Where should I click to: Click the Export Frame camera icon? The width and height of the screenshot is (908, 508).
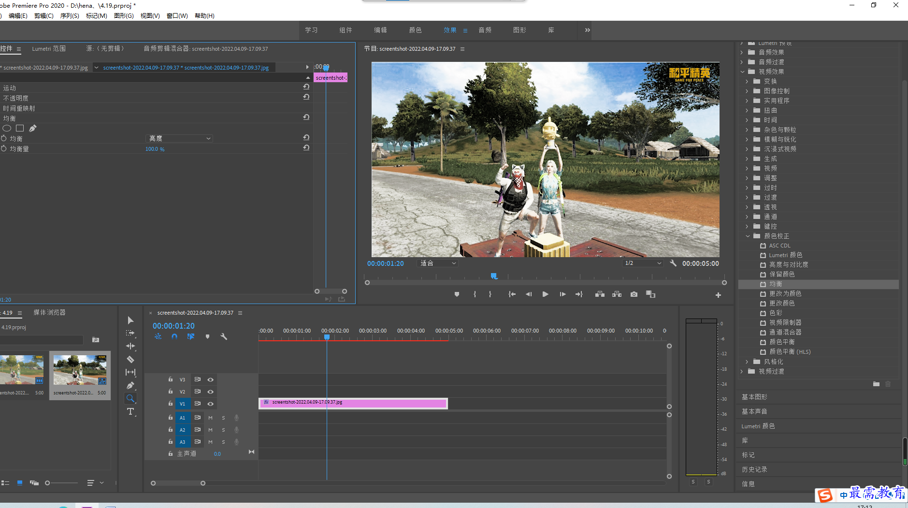coord(634,294)
